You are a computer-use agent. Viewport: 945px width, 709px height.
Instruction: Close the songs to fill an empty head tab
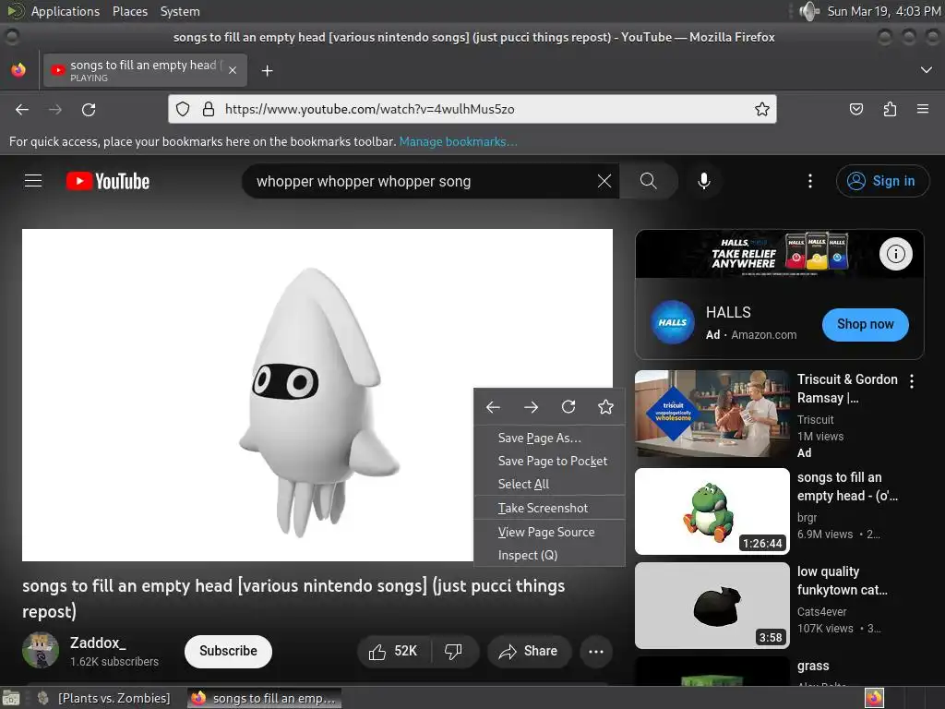(233, 70)
